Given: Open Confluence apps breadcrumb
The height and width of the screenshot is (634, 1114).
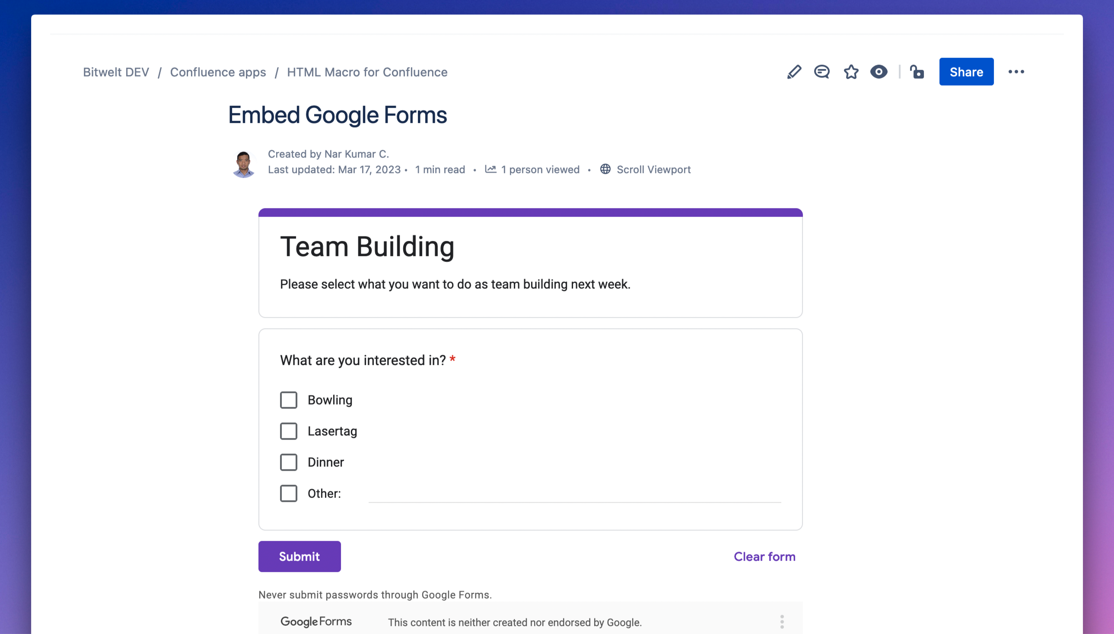Looking at the screenshot, I should tap(218, 72).
